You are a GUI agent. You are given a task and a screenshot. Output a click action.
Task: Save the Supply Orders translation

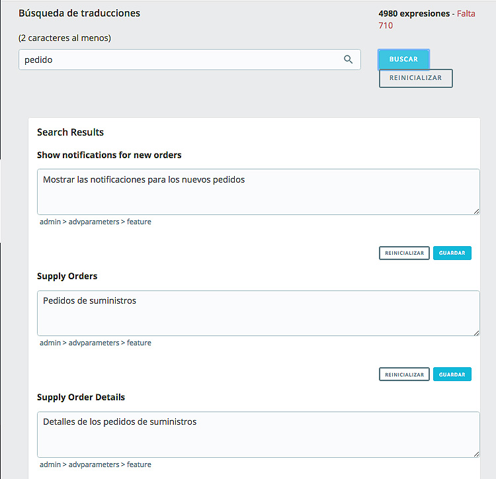(452, 374)
